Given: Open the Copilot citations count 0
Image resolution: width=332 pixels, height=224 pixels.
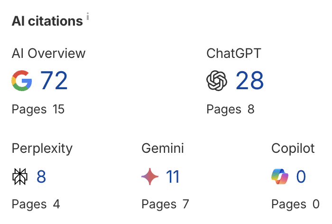Looking at the screenshot, I should (301, 177).
